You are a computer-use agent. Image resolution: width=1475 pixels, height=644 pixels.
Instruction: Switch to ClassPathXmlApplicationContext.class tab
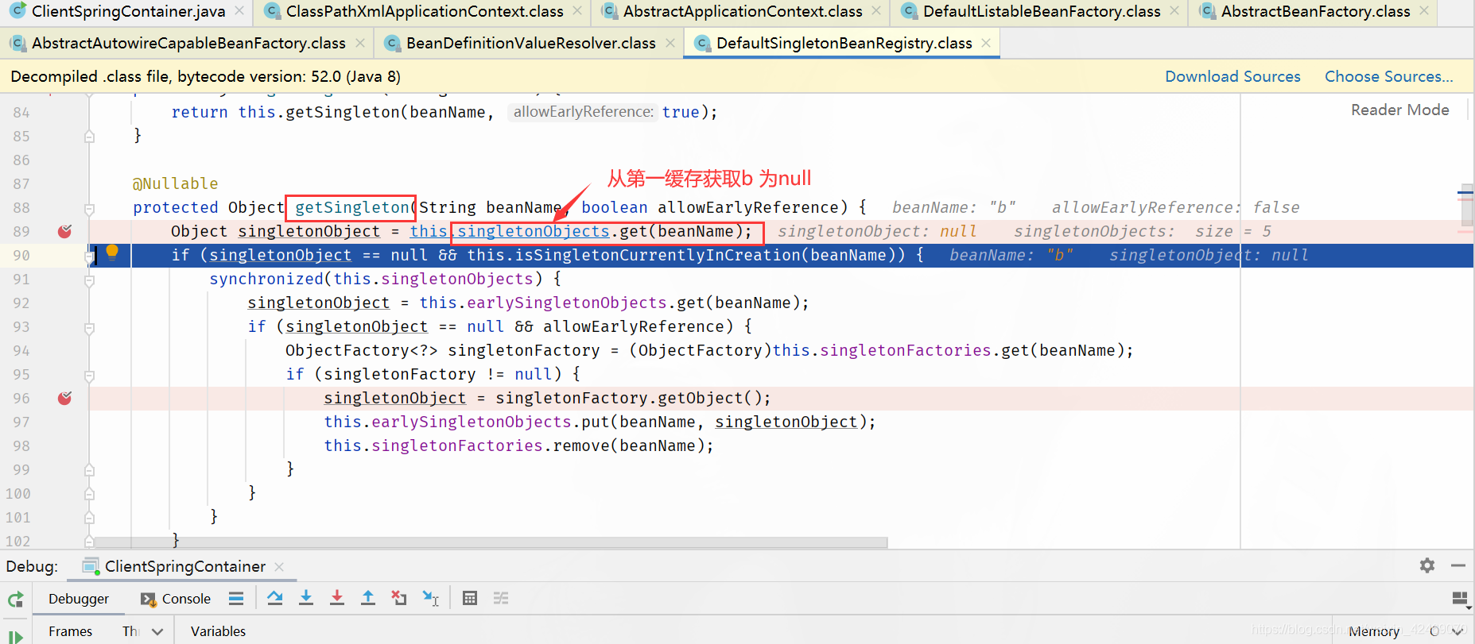(x=424, y=11)
